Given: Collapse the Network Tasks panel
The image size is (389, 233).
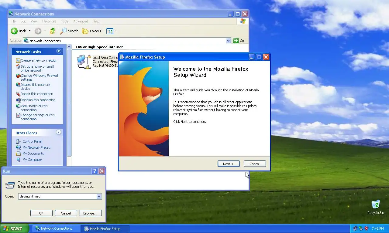Looking at the screenshot, I should coord(59,51).
